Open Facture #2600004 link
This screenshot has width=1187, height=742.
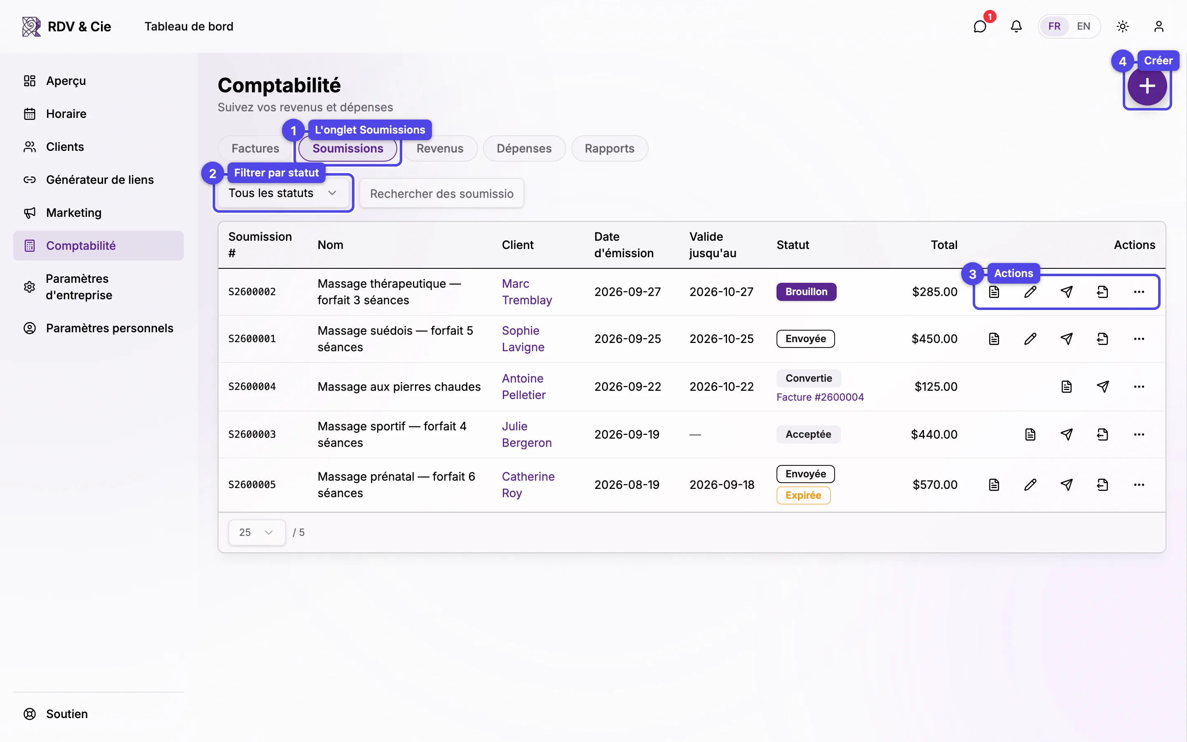[x=820, y=397]
